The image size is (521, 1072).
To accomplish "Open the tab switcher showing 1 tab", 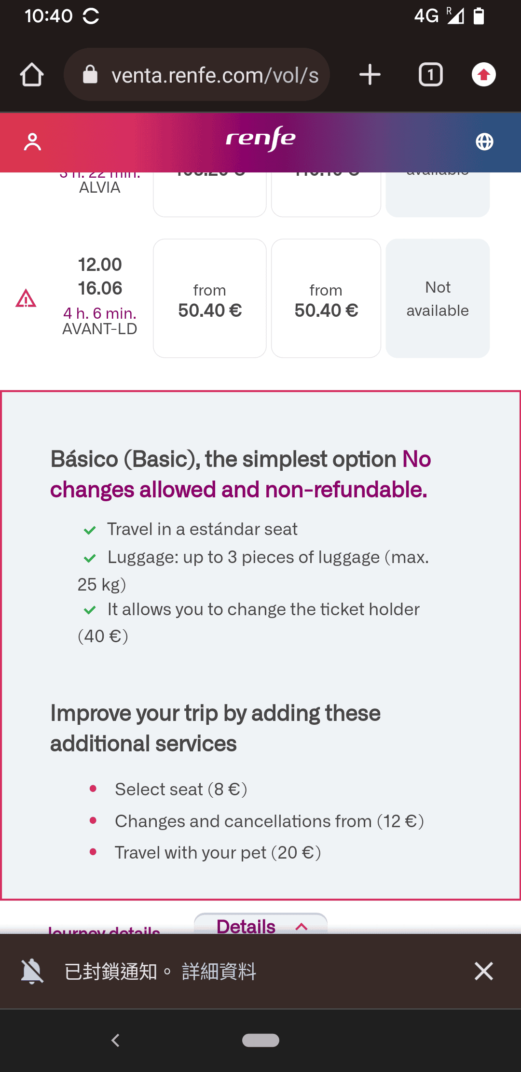I will [430, 75].
